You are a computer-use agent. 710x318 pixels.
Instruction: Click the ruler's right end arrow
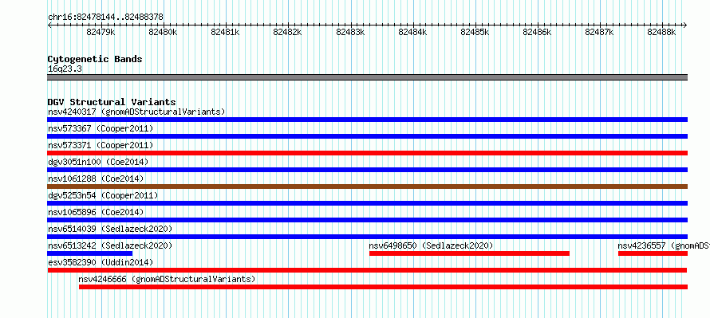click(x=685, y=26)
